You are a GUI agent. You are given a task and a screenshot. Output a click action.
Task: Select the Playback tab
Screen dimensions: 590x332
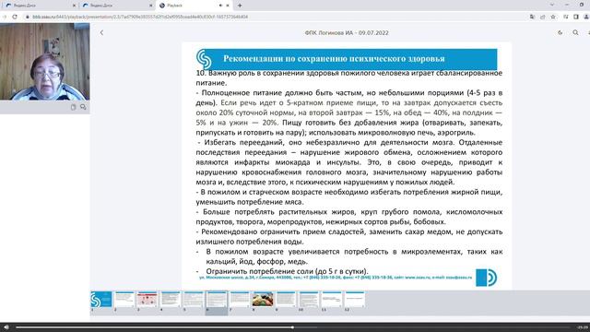pos(194,6)
